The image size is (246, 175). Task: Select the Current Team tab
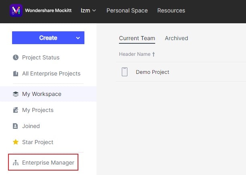pos(137,38)
